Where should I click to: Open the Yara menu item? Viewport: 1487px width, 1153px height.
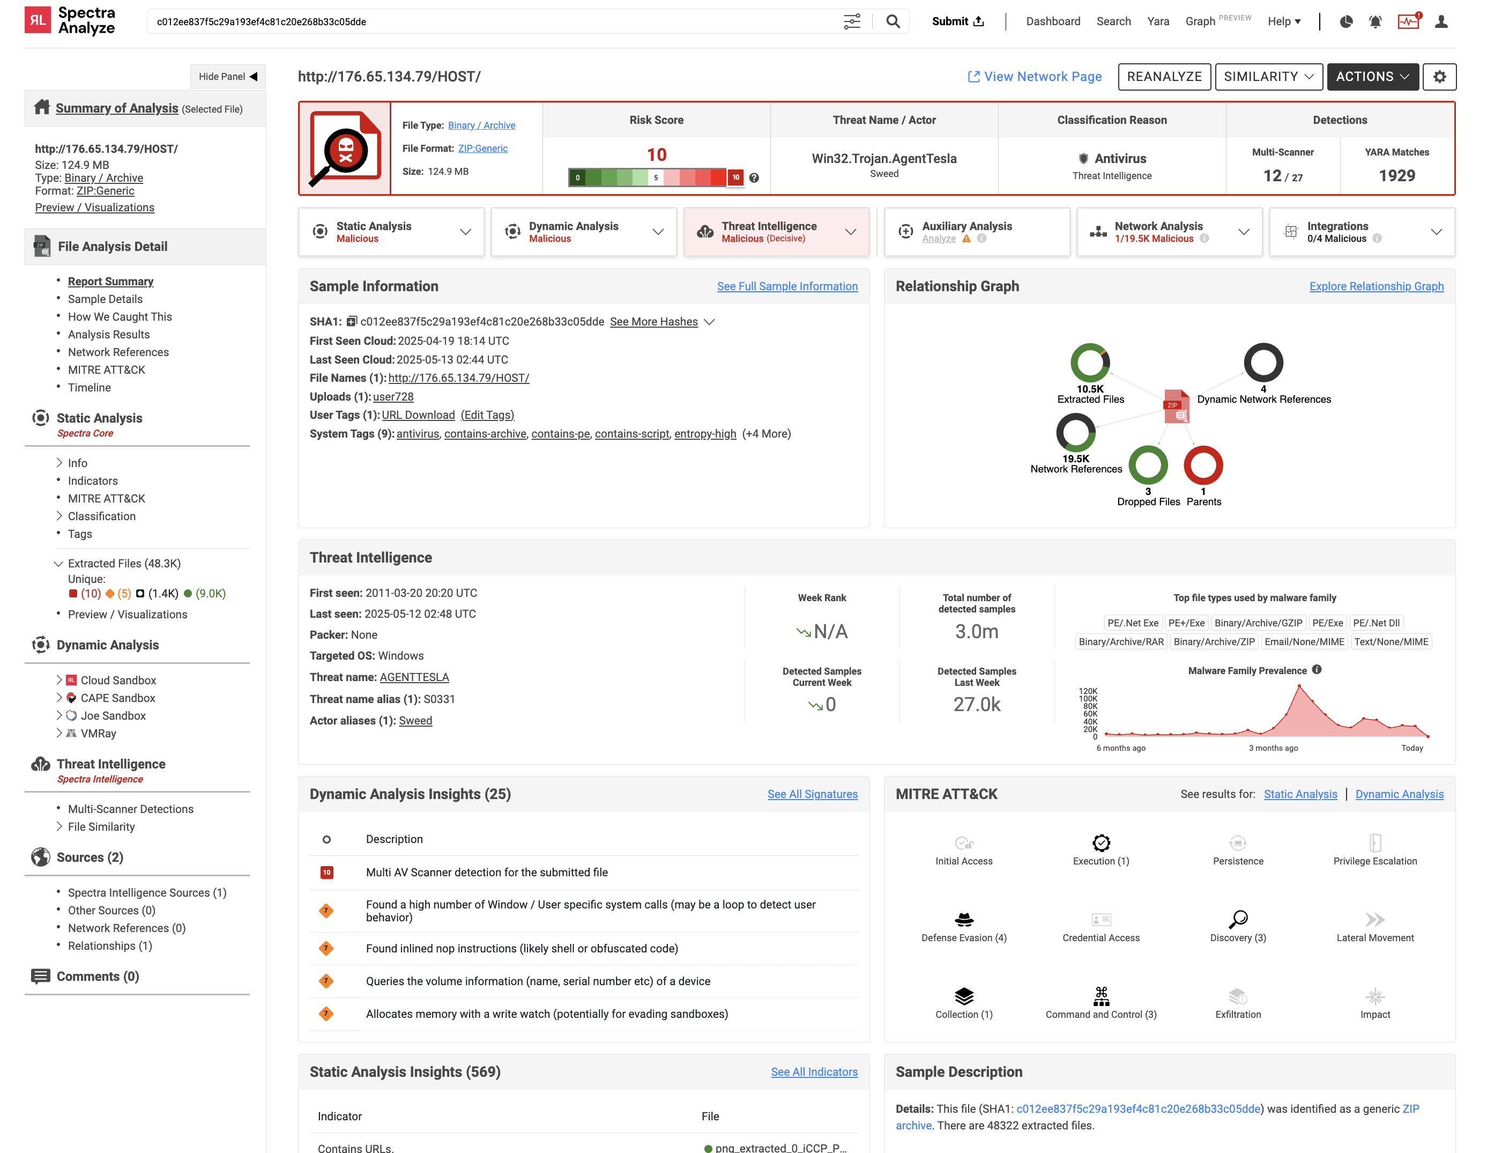[x=1157, y=22]
